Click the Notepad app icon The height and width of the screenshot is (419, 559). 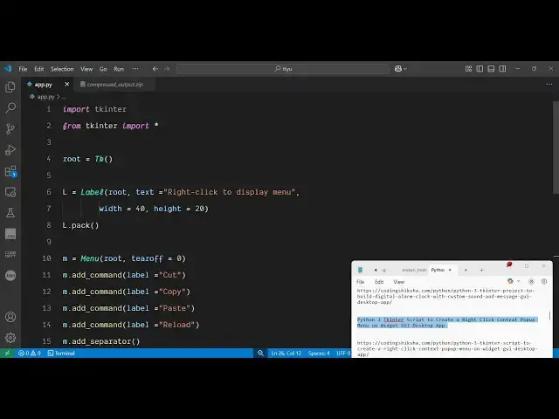click(x=360, y=270)
